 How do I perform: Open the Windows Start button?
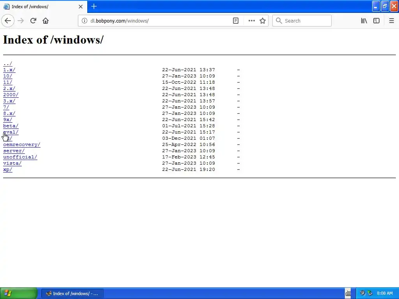click(19, 294)
